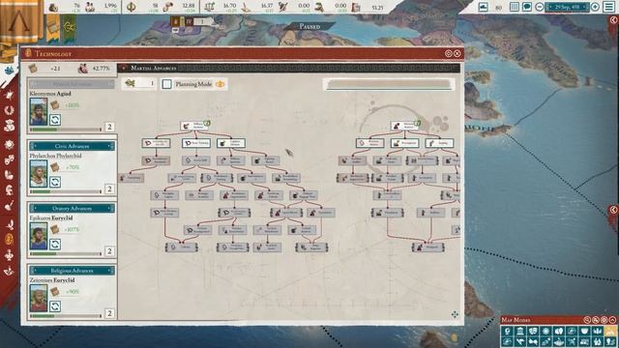Open the Religious Advances tab
This screenshot has width=619, height=348.
(x=72, y=271)
